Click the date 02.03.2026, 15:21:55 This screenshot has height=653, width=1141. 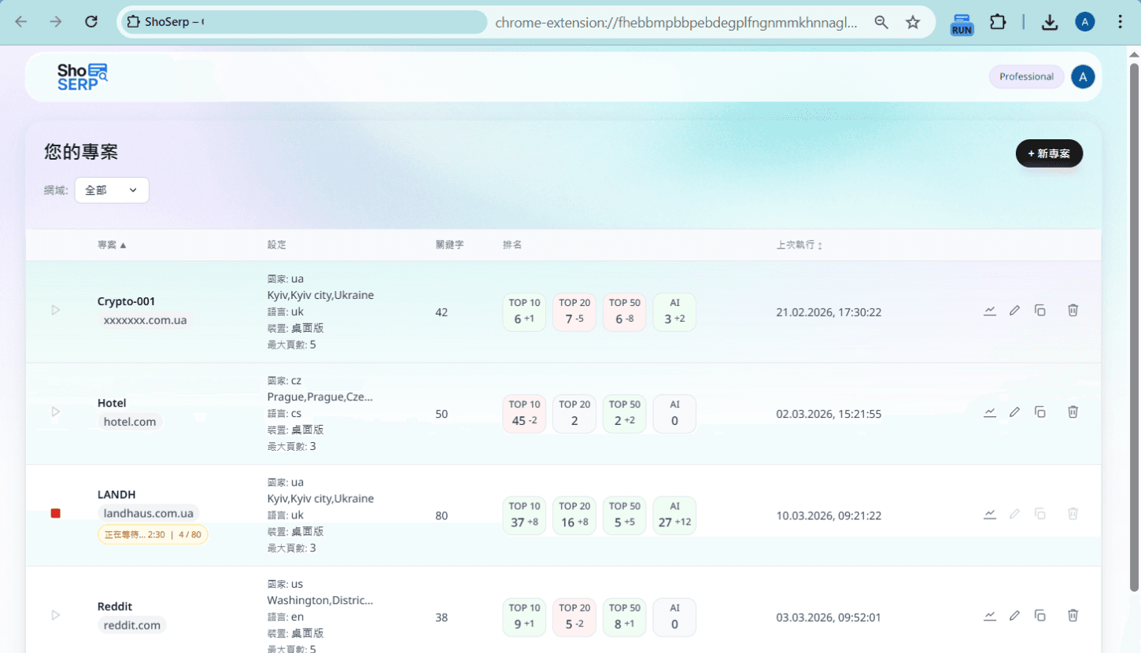(x=829, y=414)
